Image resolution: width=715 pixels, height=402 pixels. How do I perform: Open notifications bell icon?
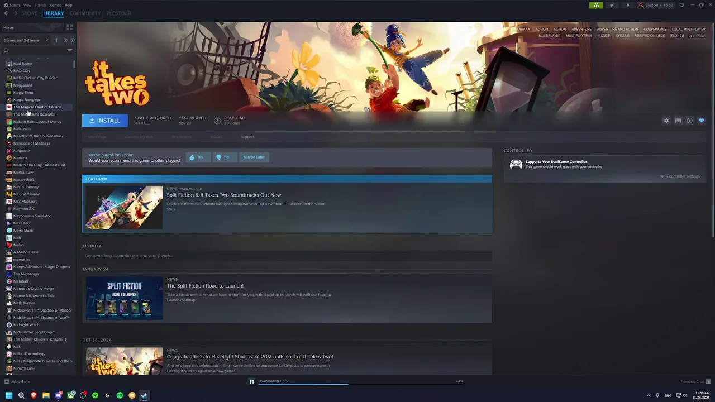(x=627, y=5)
